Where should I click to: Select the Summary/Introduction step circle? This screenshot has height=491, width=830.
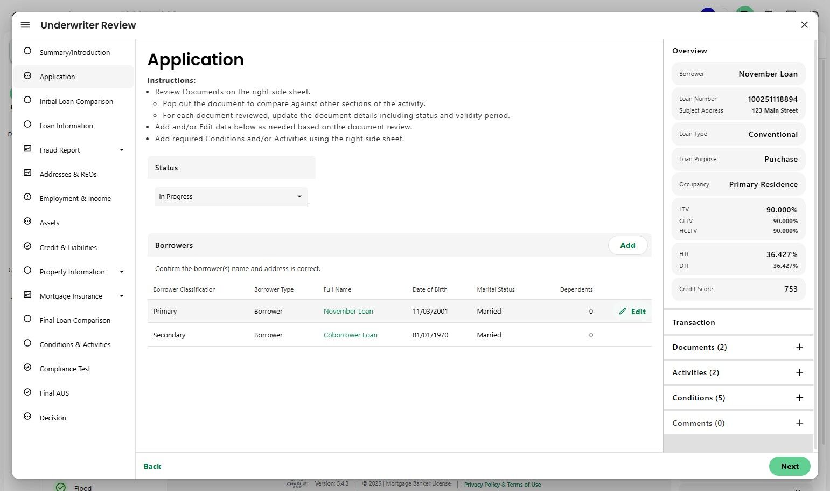click(x=27, y=51)
